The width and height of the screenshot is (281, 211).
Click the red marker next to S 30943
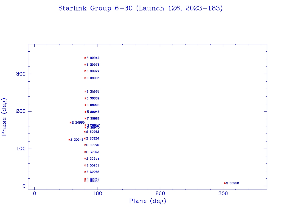pos(69,140)
